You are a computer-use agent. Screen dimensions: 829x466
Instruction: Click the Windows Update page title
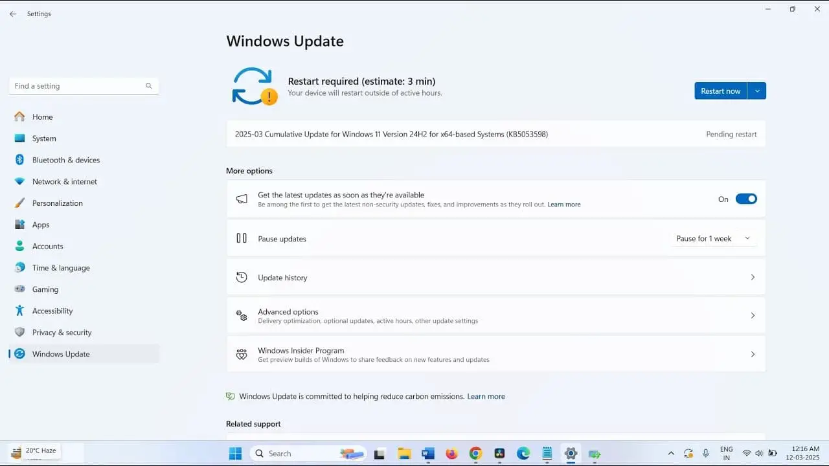pos(285,41)
